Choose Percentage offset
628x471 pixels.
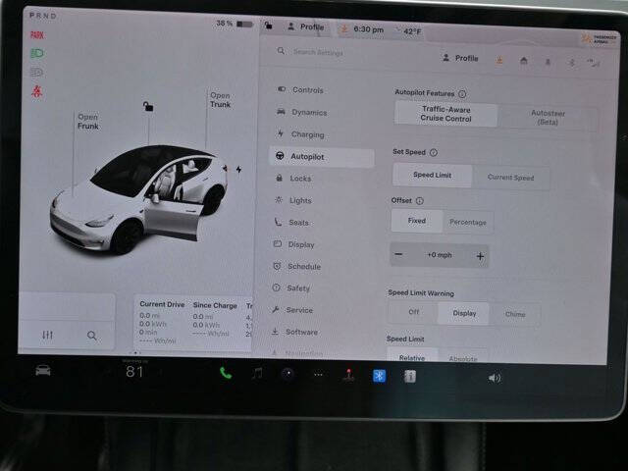pyautogui.click(x=468, y=222)
